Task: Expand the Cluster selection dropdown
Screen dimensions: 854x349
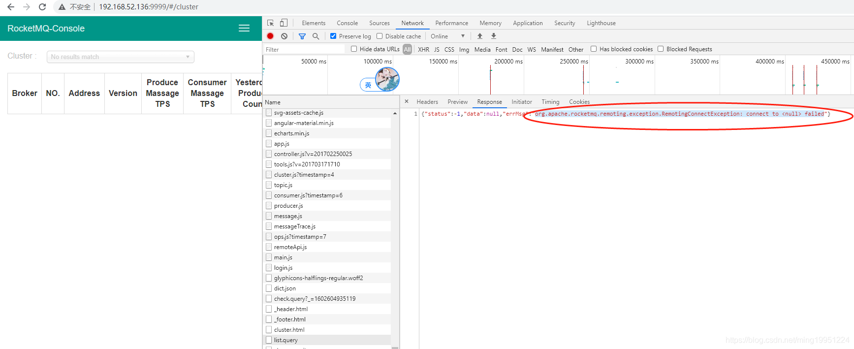Action: coord(121,57)
